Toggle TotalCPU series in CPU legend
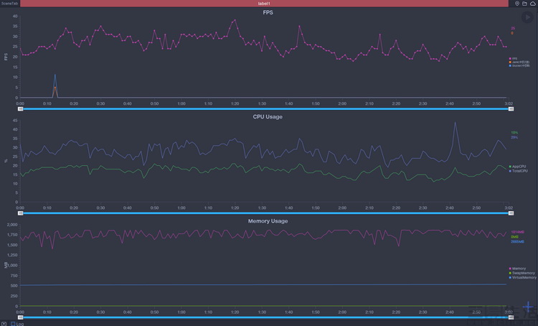 click(x=518, y=171)
